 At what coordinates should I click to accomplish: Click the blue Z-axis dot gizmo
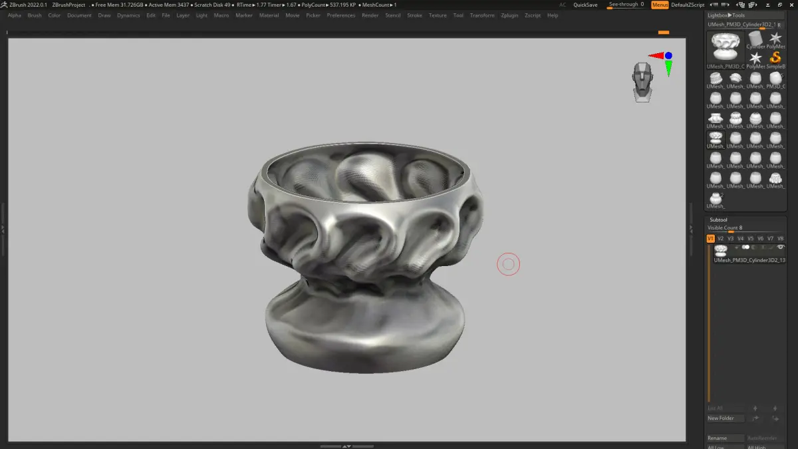(x=668, y=56)
